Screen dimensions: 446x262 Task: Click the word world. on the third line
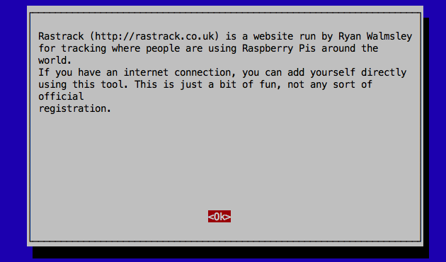55,60
